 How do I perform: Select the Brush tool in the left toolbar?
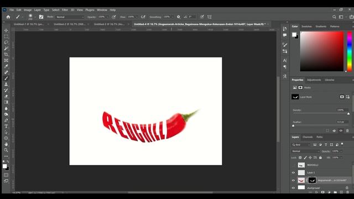[x=6, y=78]
